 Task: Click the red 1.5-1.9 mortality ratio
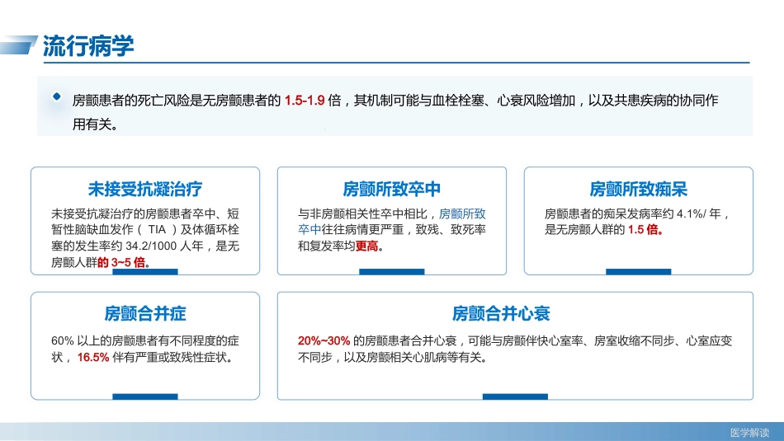tap(305, 101)
